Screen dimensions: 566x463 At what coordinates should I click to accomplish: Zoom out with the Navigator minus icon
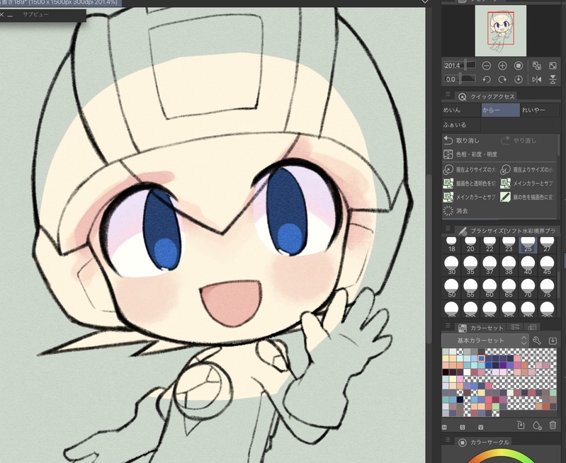[486, 66]
